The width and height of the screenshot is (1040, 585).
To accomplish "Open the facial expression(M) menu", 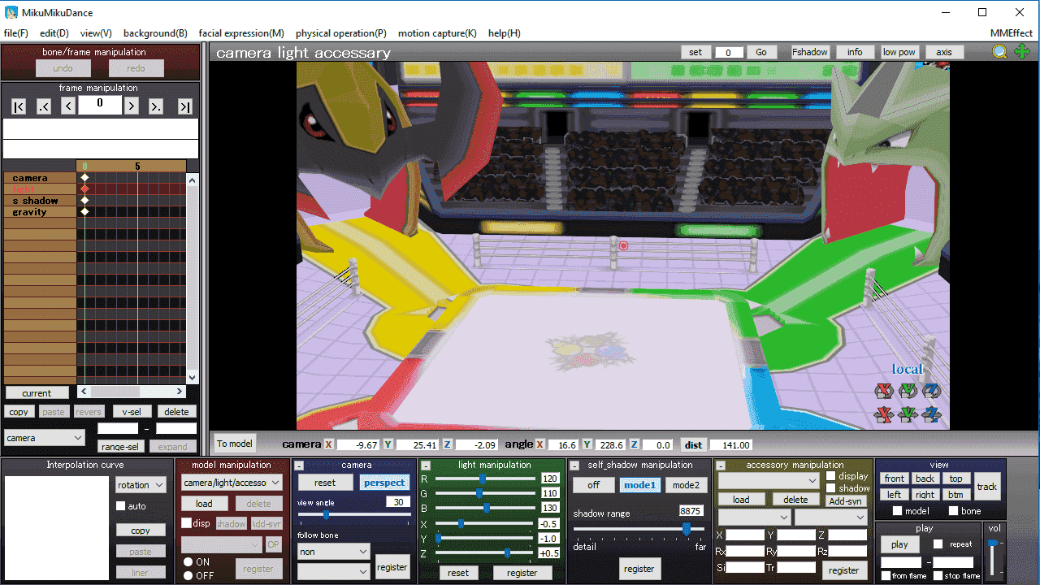I will [x=241, y=33].
